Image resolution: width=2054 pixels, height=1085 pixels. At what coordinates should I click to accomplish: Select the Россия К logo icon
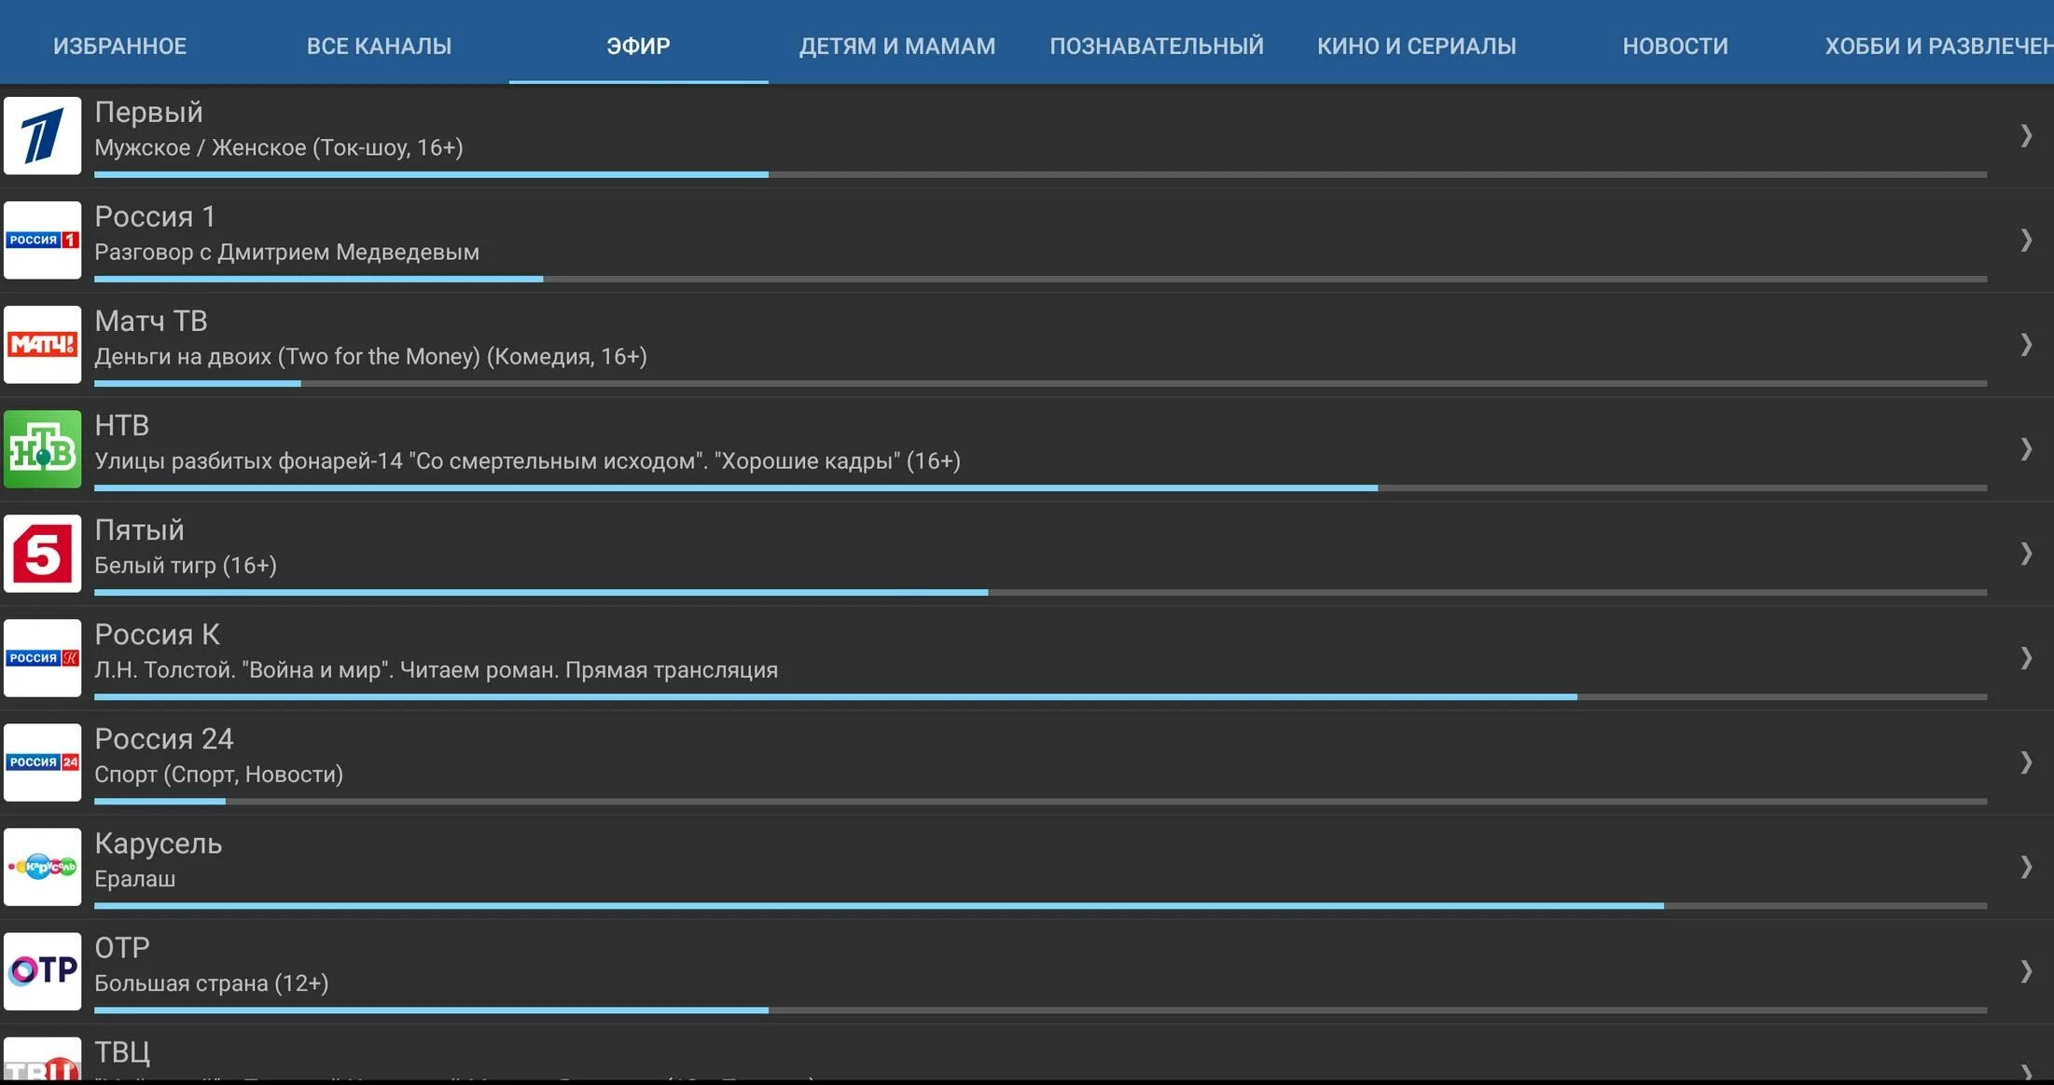click(x=42, y=658)
